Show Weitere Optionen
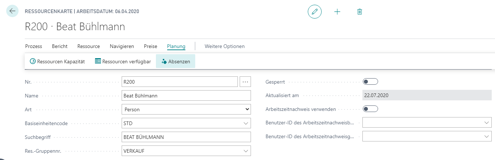Image resolution: width=495 pixels, height=160 pixels. coord(225,46)
